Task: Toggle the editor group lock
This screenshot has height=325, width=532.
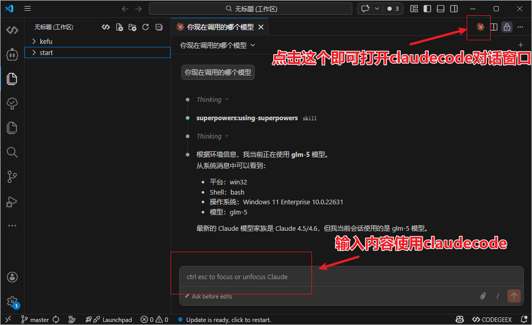Action: click(507, 27)
